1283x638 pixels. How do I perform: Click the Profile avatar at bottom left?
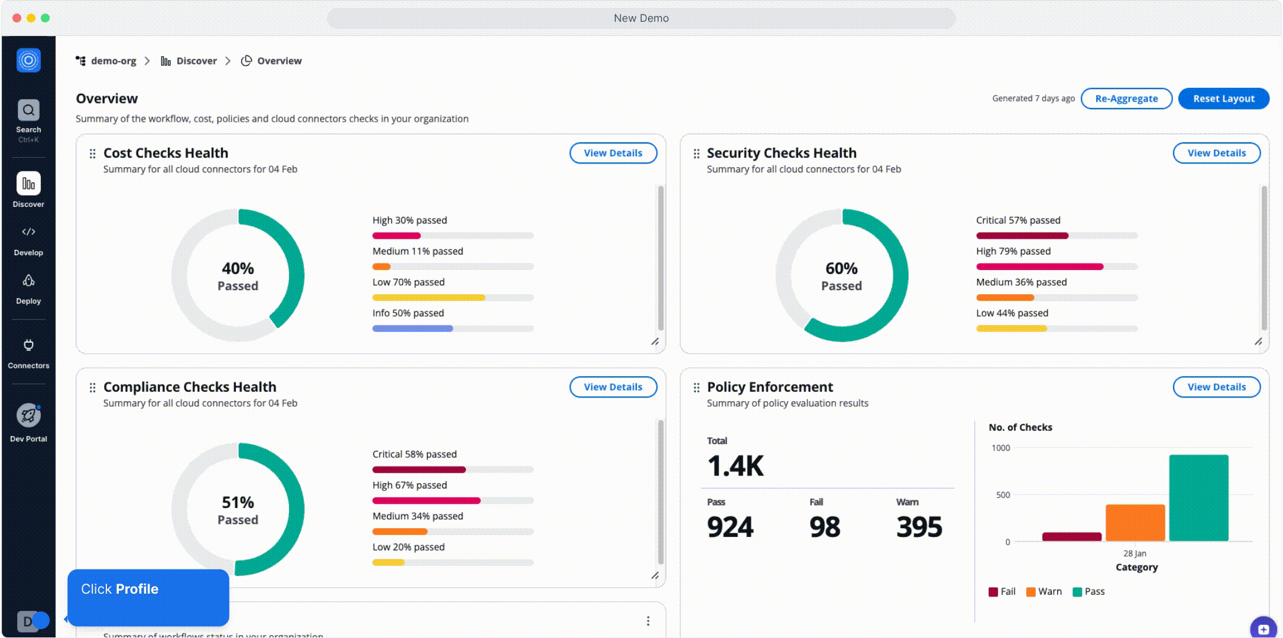click(27, 621)
